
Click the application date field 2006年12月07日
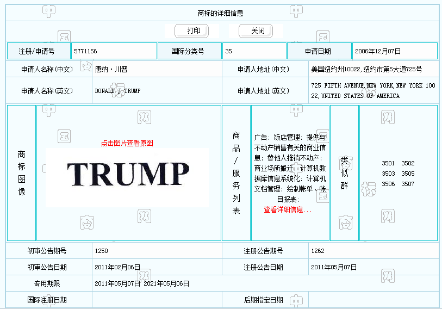point(394,51)
